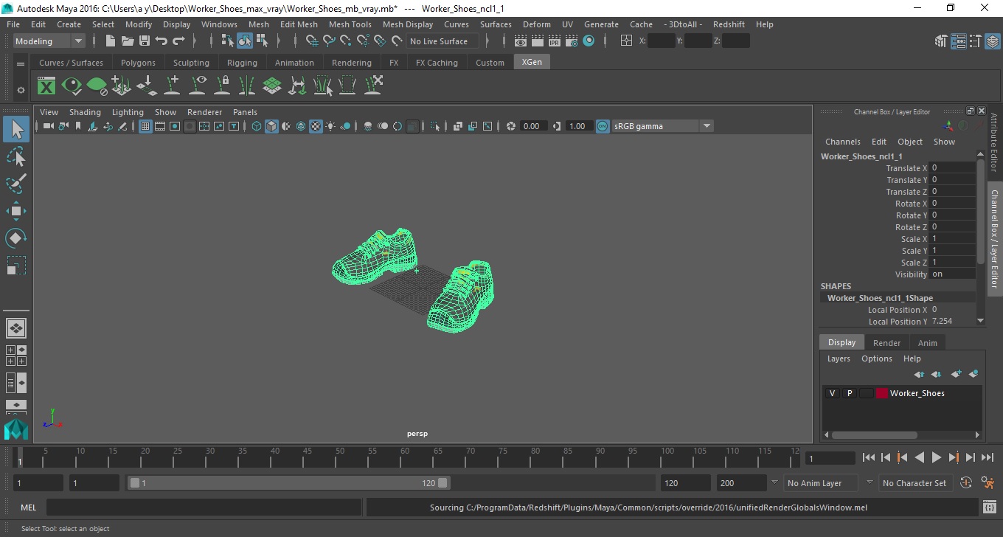
Task: Click the Translate X value field
Action: tap(952, 168)
